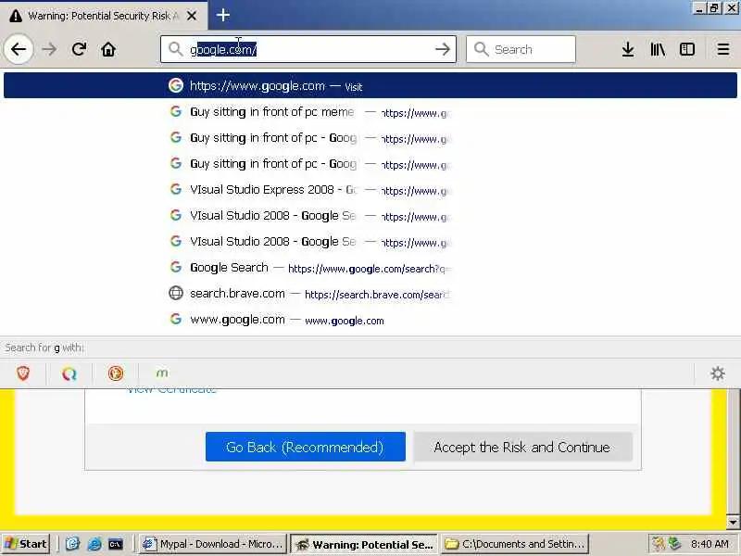741x556 pixels.
Task: Search with the DuckDuckGo engine icon
Action: (x=116, y=373)
